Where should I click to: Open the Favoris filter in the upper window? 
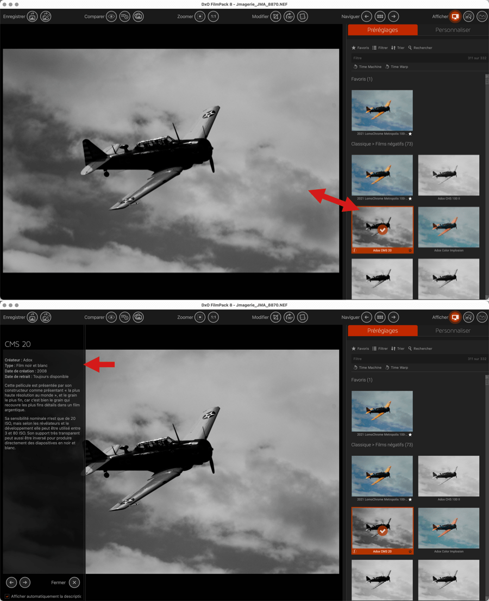(360, 48)
